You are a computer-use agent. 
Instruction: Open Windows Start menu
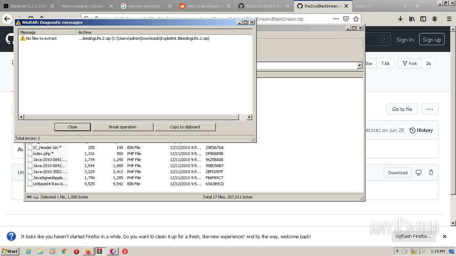tap(10, 251)
